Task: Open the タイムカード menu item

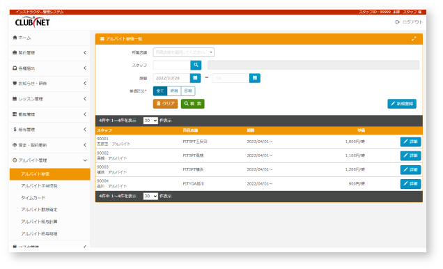Action: (x=33, y=198)
